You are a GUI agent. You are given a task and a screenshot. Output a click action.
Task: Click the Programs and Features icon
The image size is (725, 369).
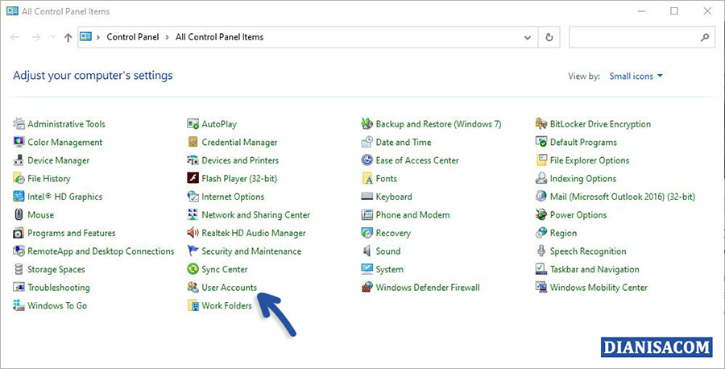[x=19, y=233]
